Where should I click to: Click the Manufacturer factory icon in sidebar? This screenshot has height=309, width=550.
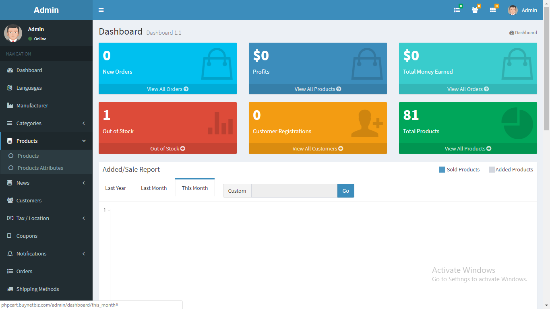10,105
